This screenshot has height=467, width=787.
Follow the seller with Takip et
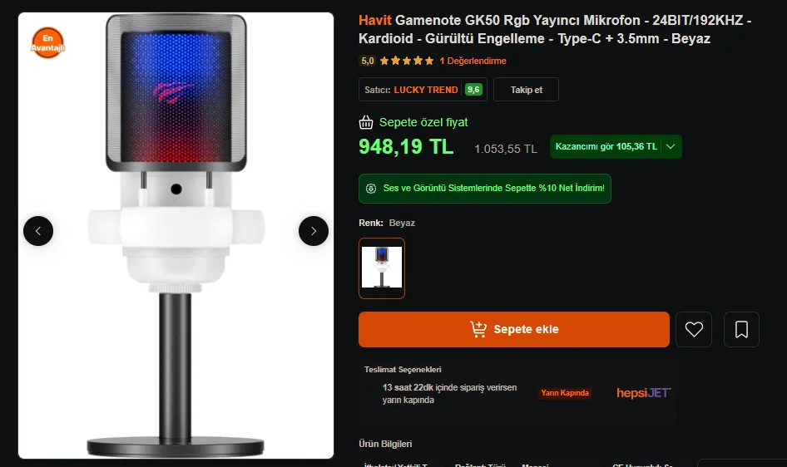[526, 90]
